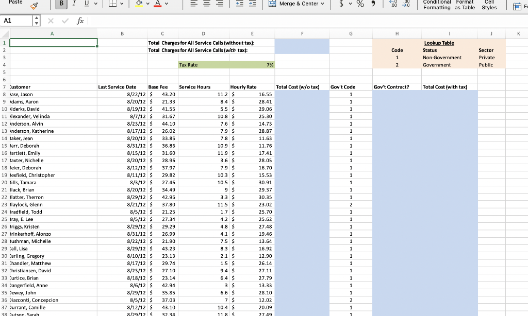This screenshot has width=528, height=316.
Task: Open Format as Table menu
Action: point(465,5)
